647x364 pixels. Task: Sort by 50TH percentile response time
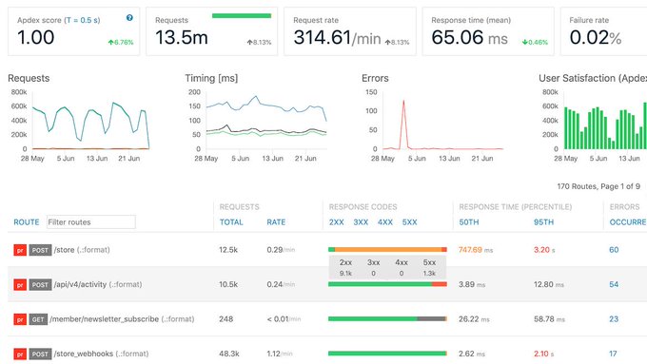469,222
